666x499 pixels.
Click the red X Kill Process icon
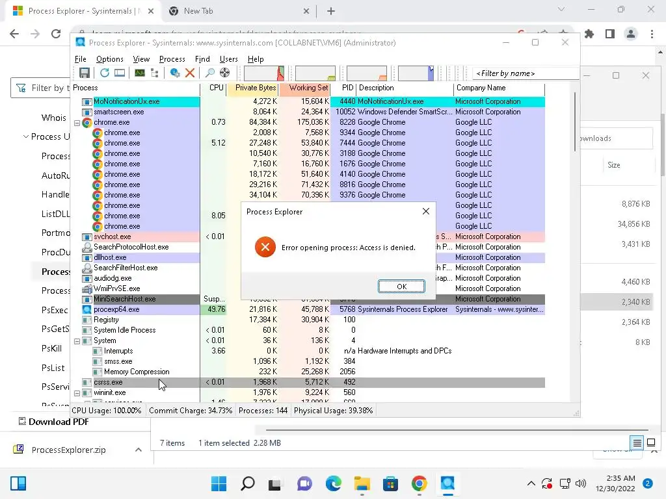[190, 73]
